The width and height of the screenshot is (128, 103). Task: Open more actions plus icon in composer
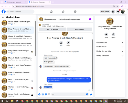39,95
